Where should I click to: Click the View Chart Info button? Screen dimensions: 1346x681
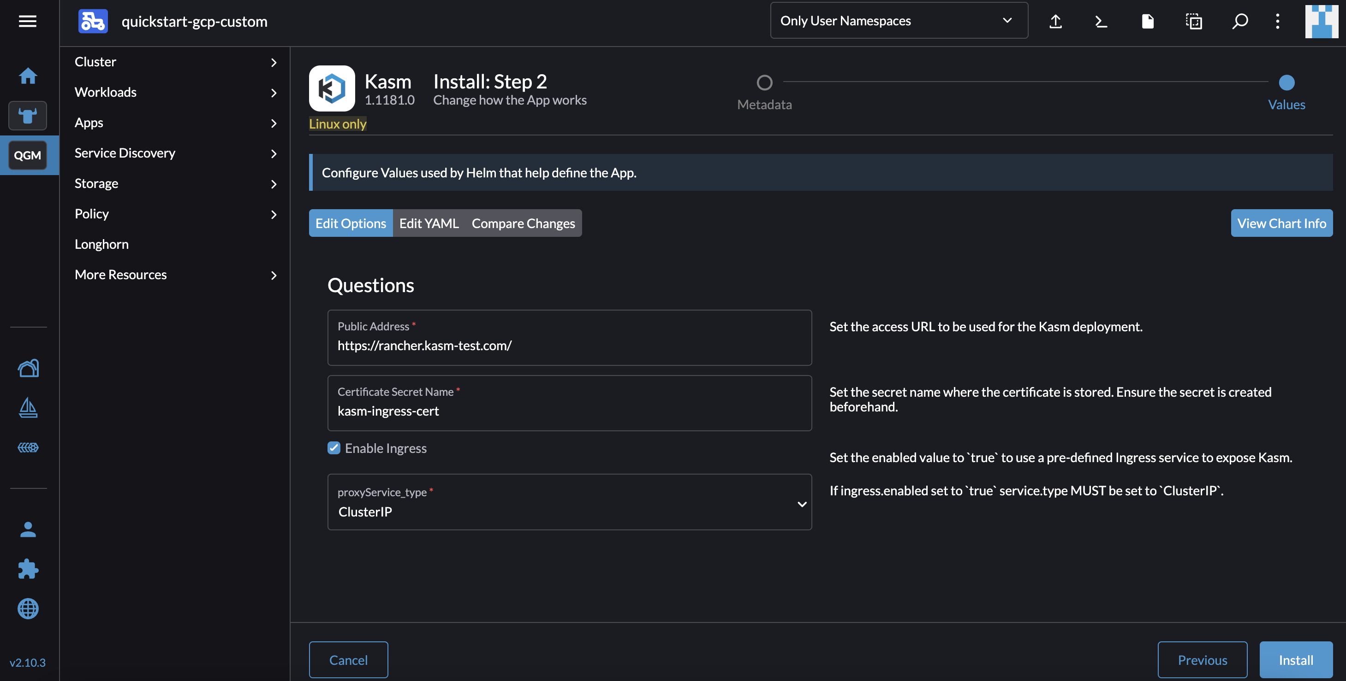pyautogui.click(x=1282, y=223)
